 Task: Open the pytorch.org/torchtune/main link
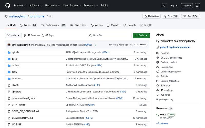(x=175, y=47)
